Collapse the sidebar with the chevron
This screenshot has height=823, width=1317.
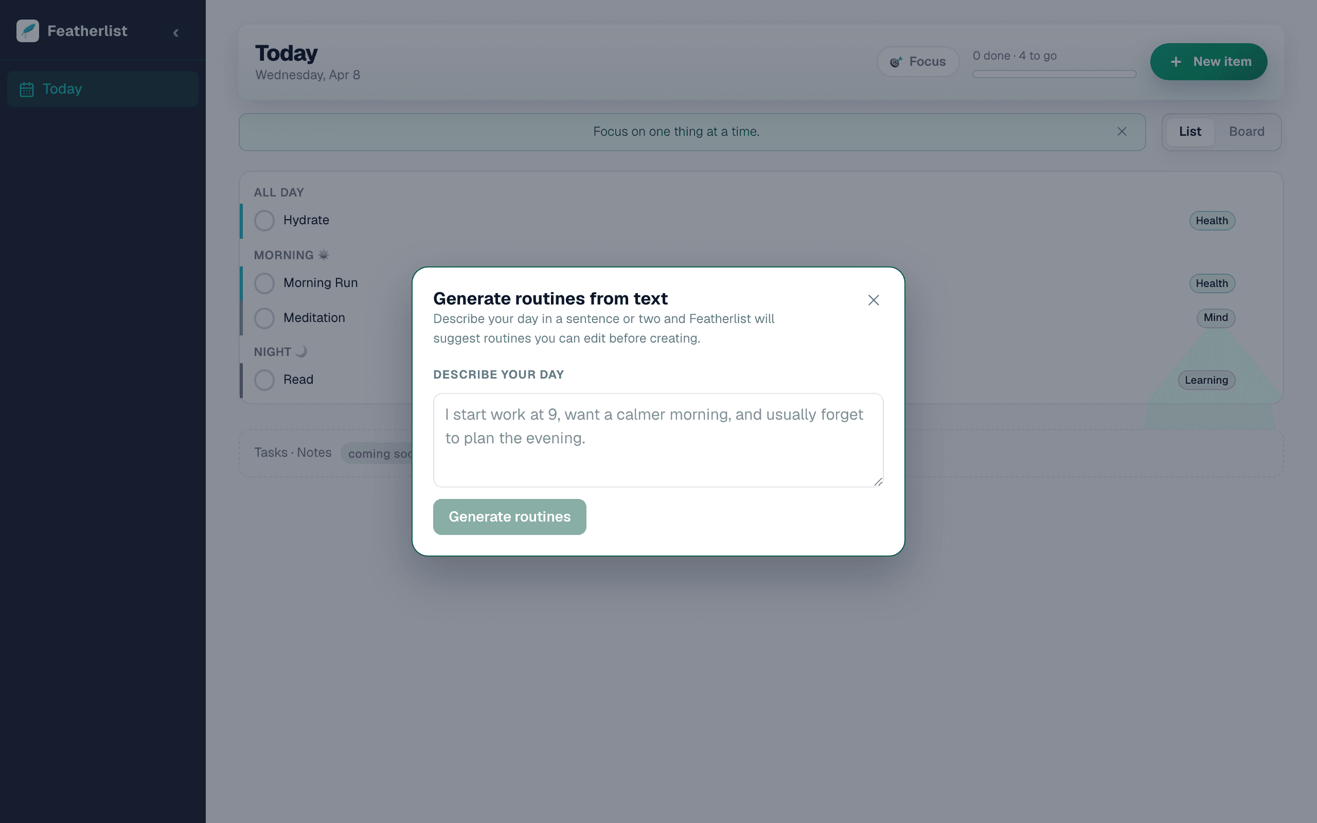click(176, 32)
